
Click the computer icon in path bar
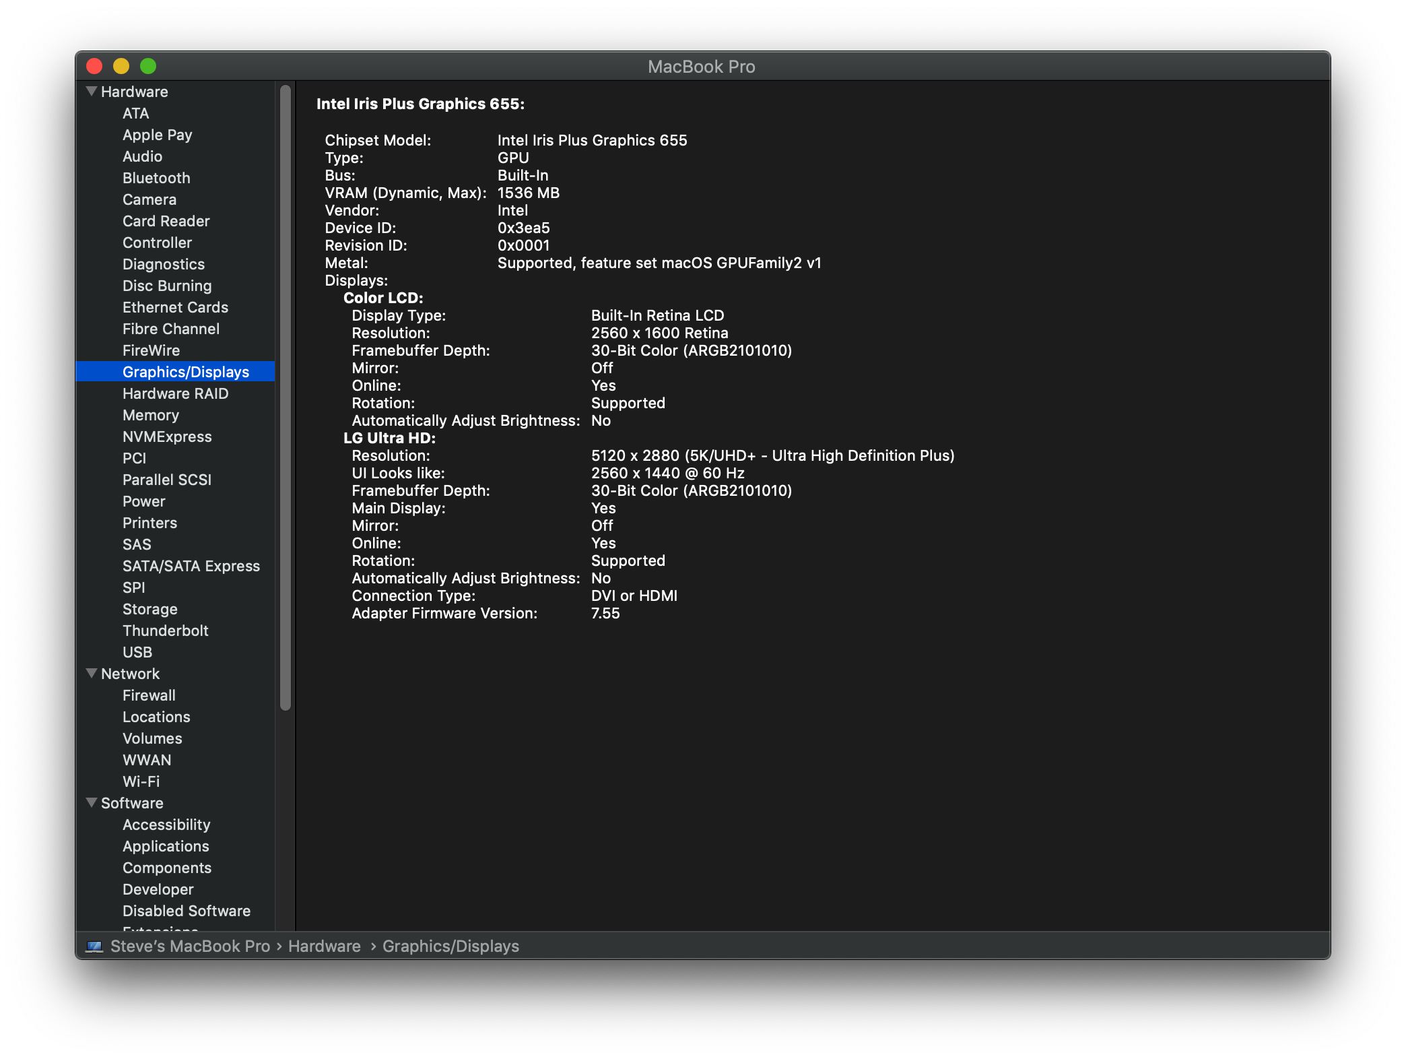pos(94,946)
